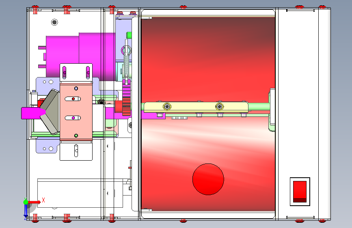
Task: Select the coiled spring component
Action: [127, 66]
